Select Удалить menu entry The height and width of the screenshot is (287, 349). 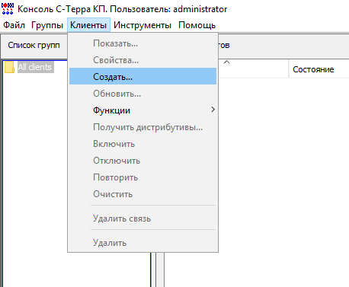142,243
